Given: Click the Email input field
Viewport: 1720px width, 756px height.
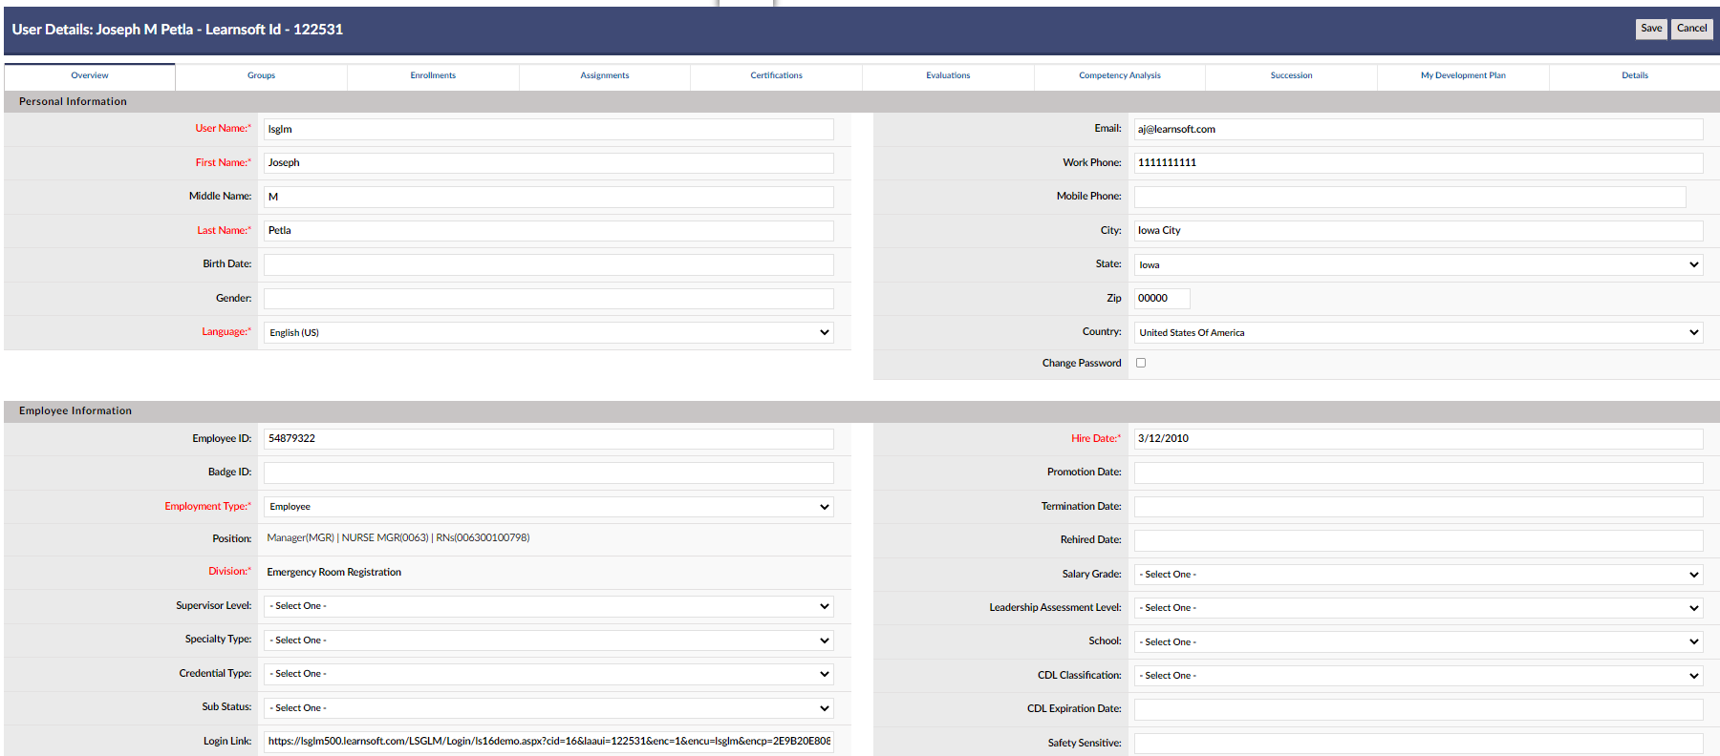Looking at the screenshot, I should point(1418,129).
